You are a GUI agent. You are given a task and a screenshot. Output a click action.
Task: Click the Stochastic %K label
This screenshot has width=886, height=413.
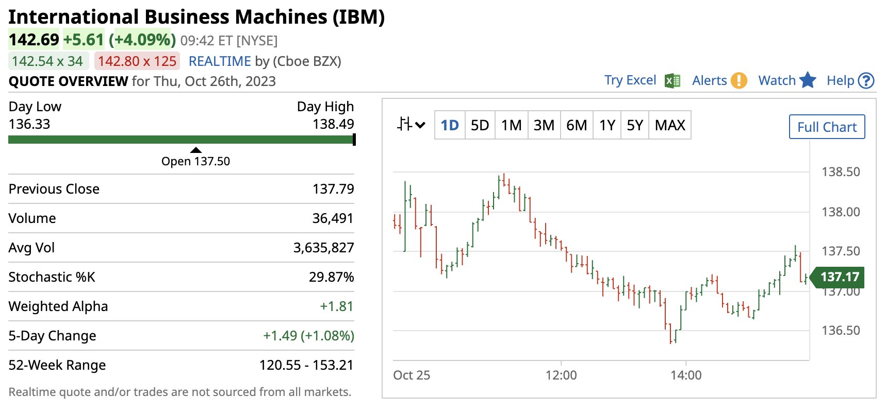pos(52,277)
